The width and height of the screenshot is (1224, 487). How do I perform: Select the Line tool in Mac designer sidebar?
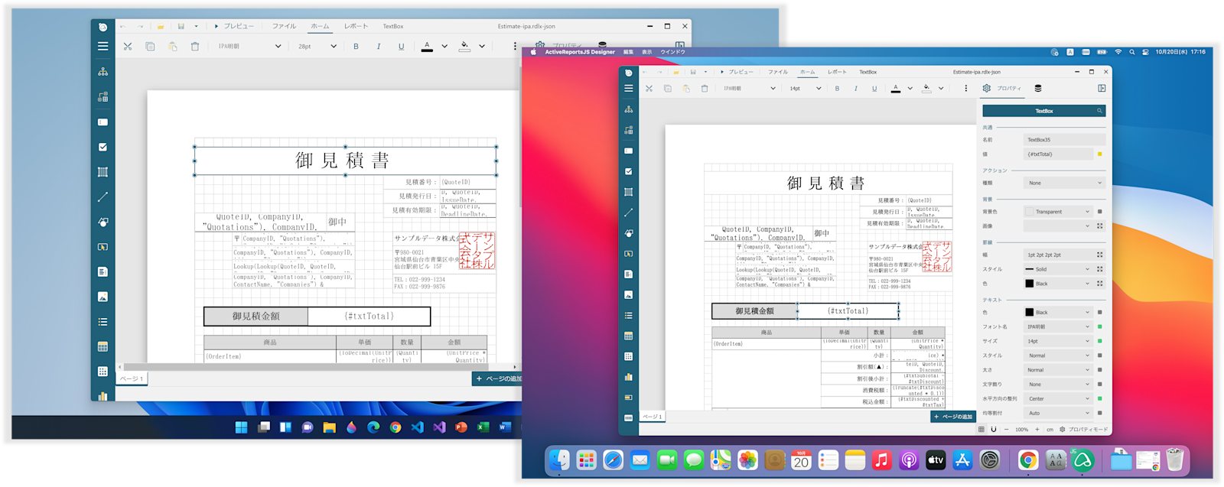(x=629, y=213)
